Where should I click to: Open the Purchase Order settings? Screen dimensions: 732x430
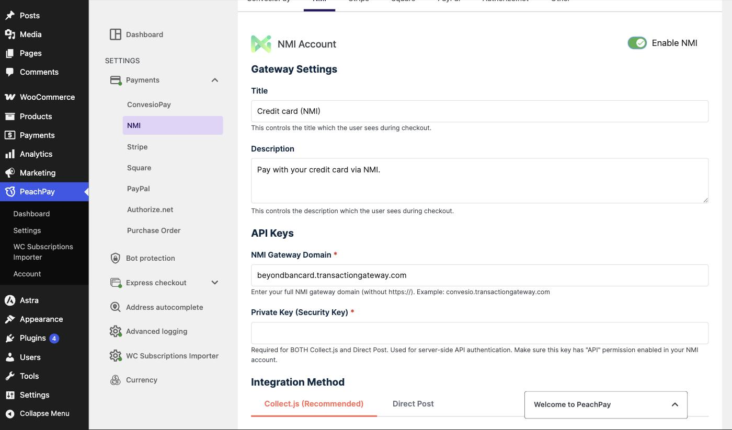tap(154, 230)
